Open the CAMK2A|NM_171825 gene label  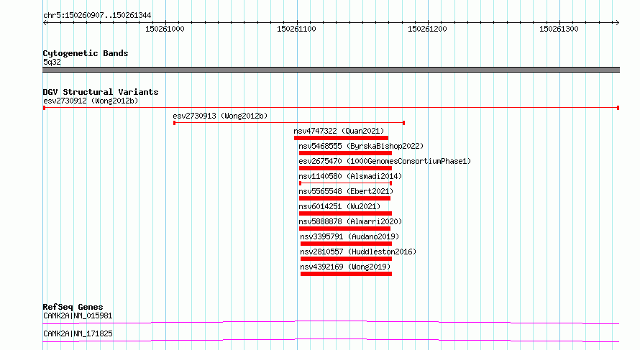(x=78, y=333)
